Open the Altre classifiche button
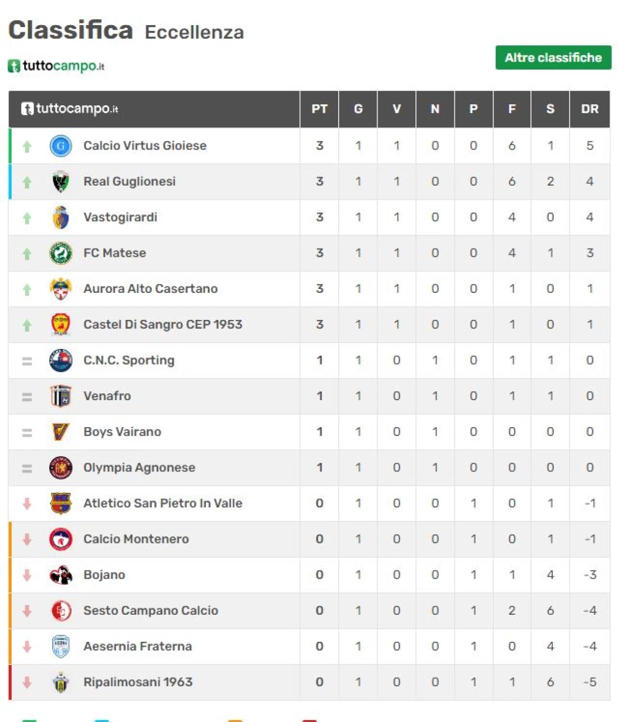 click(553, 58)
